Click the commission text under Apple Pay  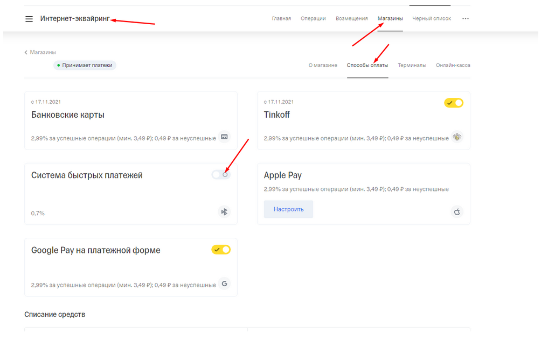pyautogui.click(x=356, y=189)
